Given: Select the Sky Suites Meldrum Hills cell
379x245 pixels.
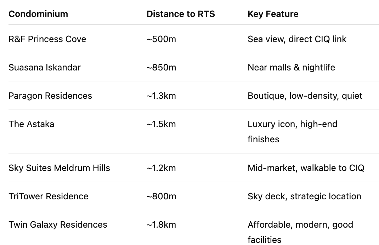Looking at the screenshot, I should pos(59,168).
